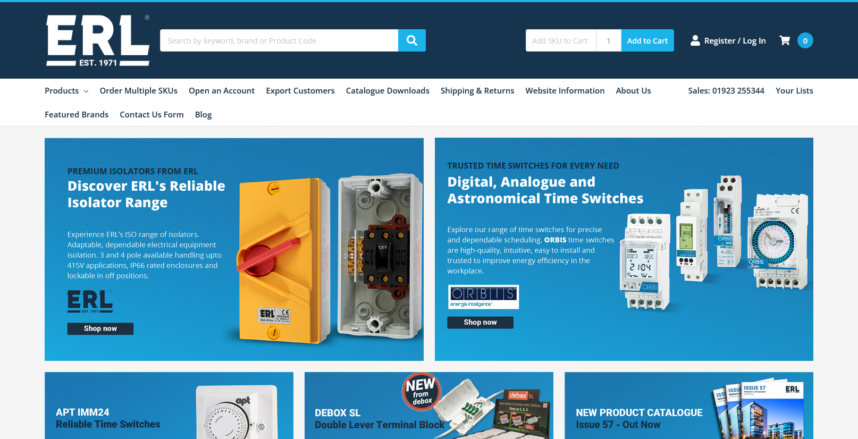Click Shop now on isolator banner
The width and height of the screenshot is (858, 439).
(x=100, y=328)
